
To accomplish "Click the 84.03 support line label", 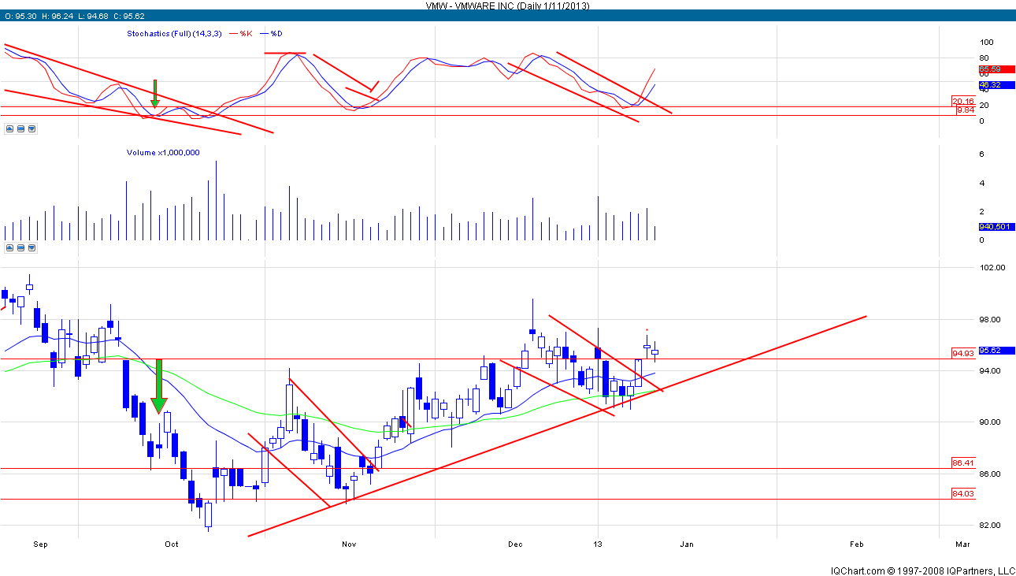I will tap(962, 493).
